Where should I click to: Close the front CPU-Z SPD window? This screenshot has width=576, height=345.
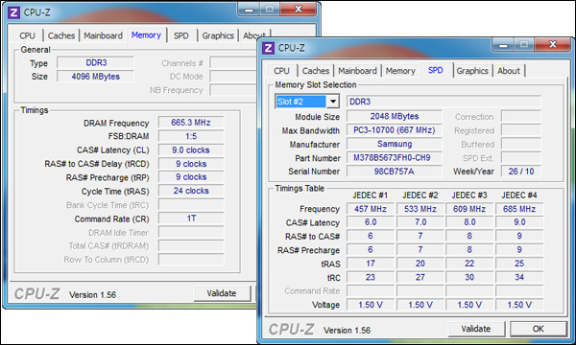click(553, 45)
